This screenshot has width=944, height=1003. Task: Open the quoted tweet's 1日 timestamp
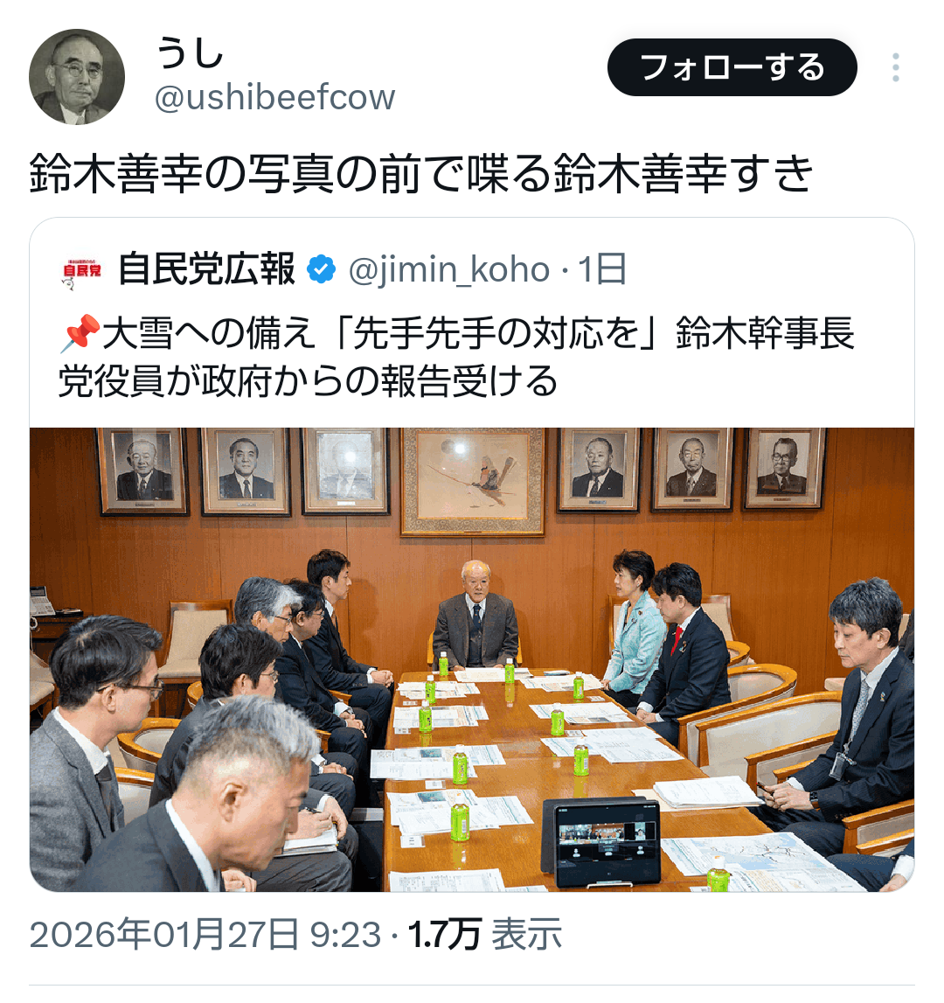[x=602, y=269]
